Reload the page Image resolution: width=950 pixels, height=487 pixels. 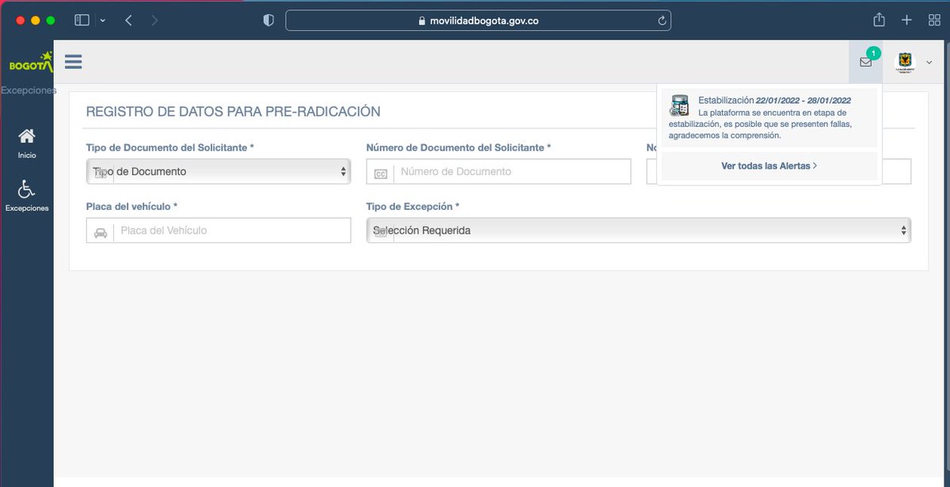coord(661,21)
